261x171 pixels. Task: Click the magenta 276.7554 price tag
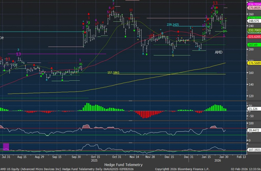pyautogui.click(x=254, y=4)
